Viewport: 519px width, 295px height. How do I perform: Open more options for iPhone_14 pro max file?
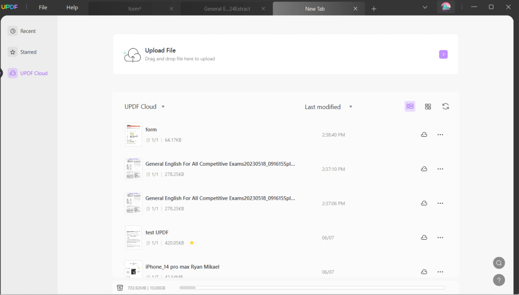click(440, 272)
